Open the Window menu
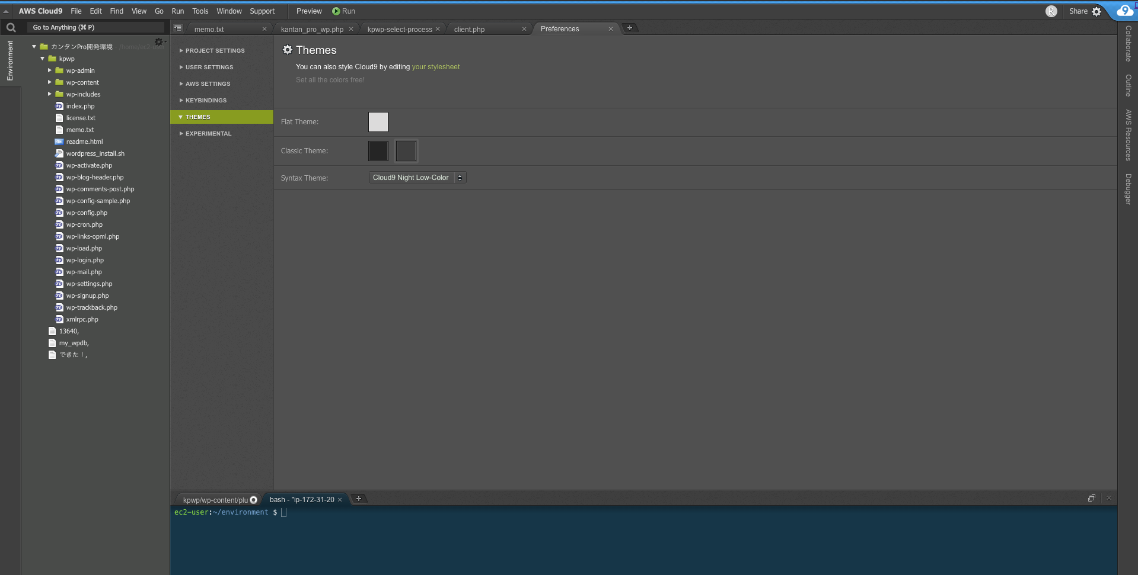 229,11
